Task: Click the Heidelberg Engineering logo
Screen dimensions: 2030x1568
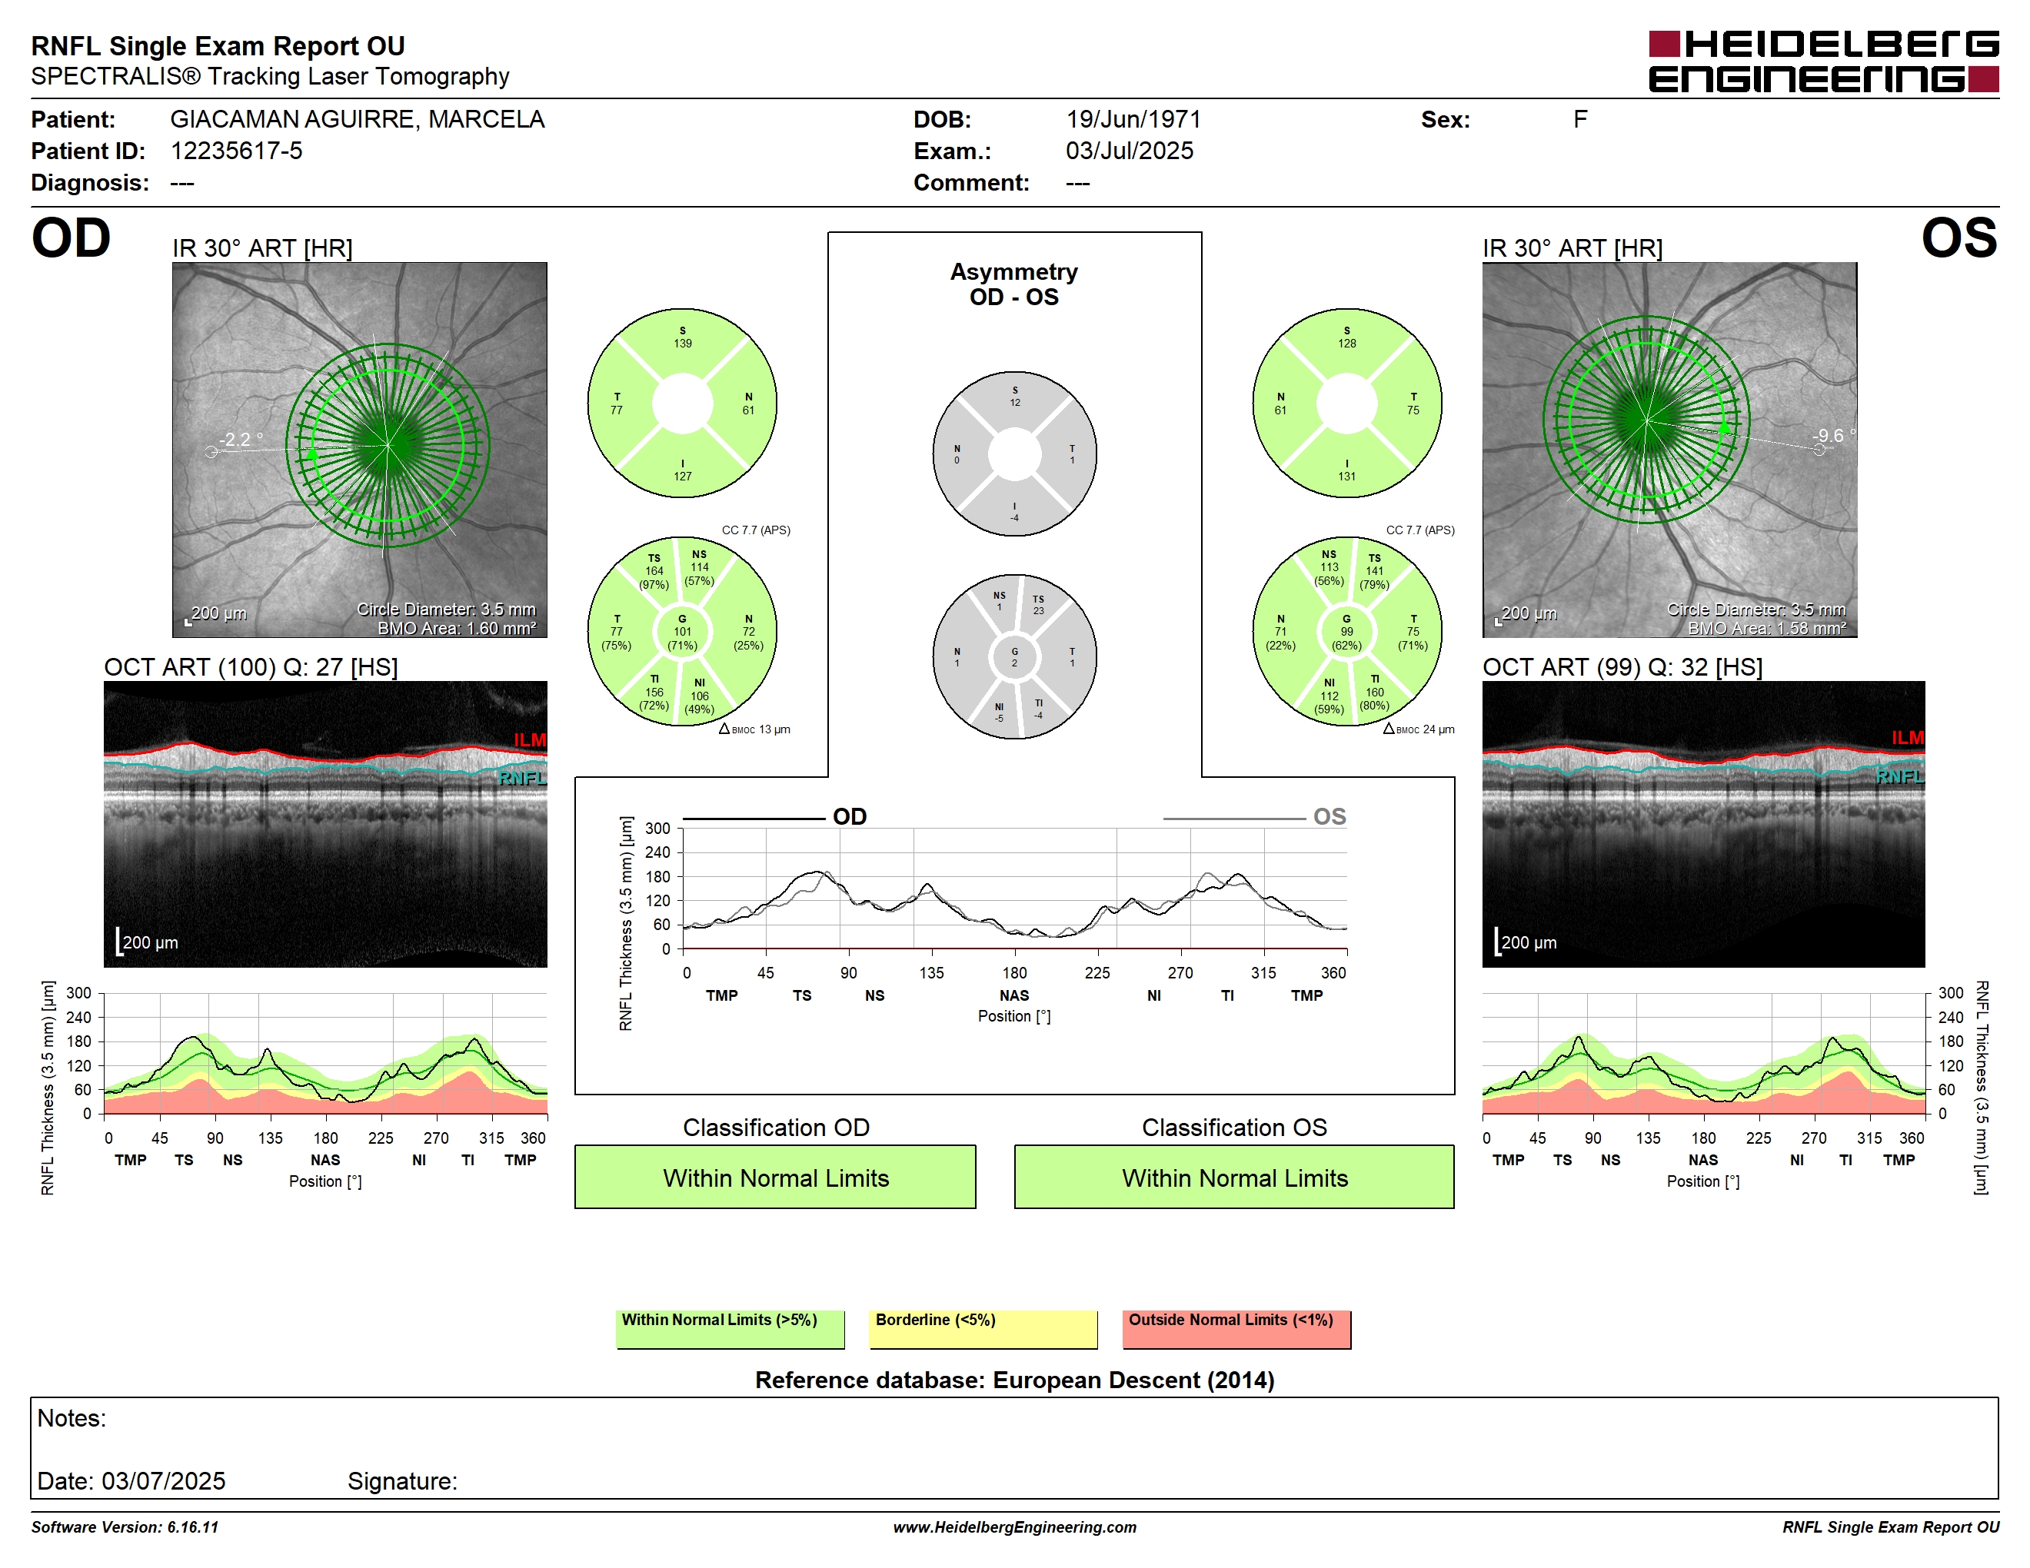Action: pyautogui.click(x=1822, y=61)
